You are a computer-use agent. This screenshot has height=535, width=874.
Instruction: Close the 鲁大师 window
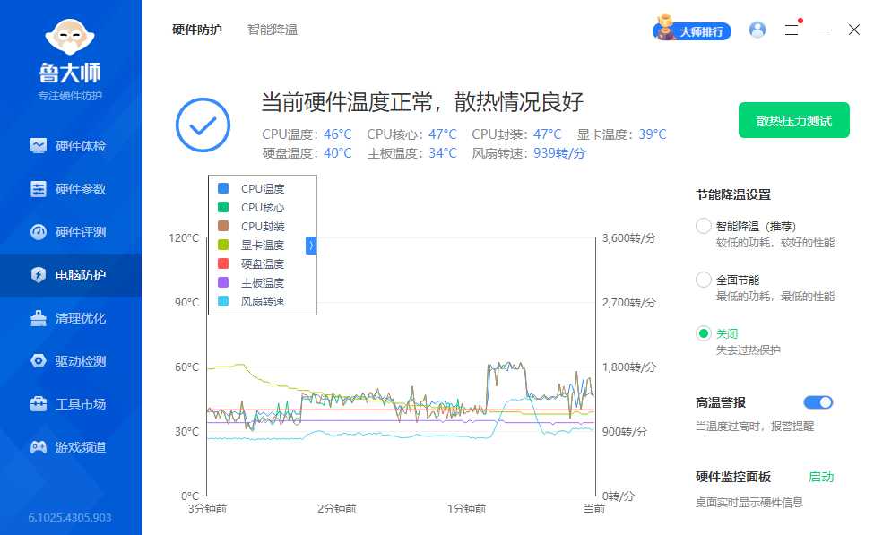[854, 30]
